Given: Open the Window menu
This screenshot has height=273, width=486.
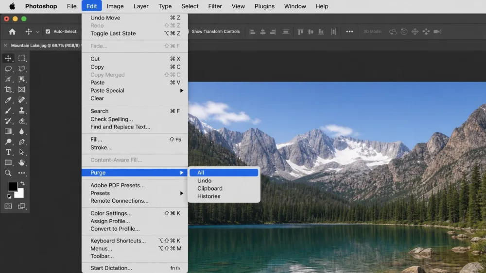Looking at the screenshot, I should (295, 6).
